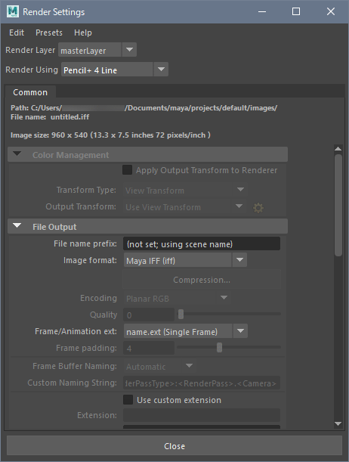
Task: Enable Apply Output Transform to Renderer
Action: 127,170
